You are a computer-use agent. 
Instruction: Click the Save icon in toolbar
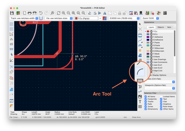pyautogui.click(x=12, y=13)
